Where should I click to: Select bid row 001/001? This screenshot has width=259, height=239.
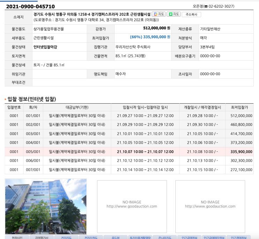129,116
